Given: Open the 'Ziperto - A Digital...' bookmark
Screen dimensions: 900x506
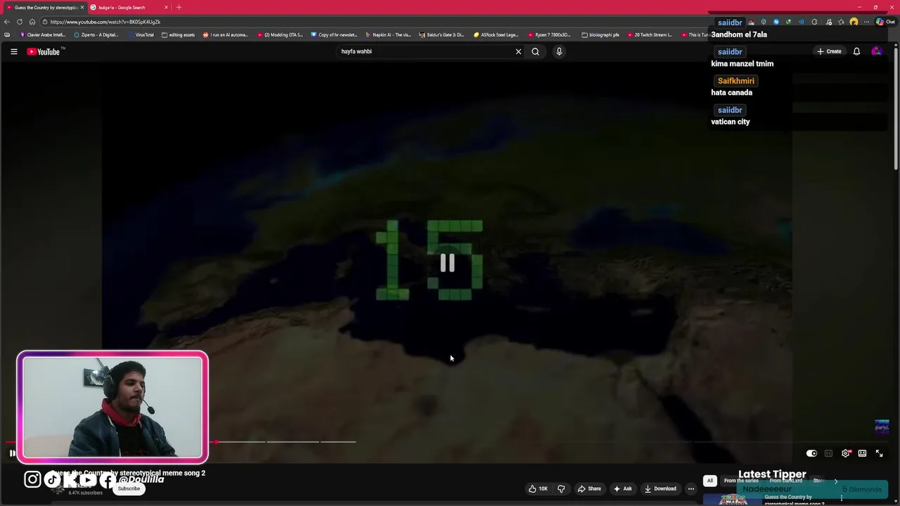Looking at the screenshot, I should click(96, 34).
